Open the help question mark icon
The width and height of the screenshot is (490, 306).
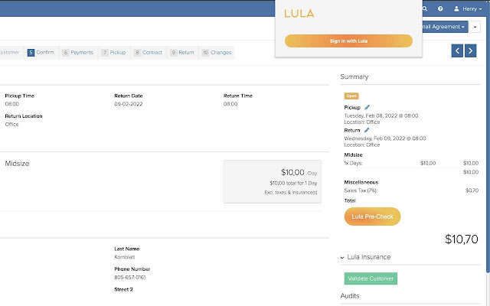pyautogui.click(x=440, y=8)
